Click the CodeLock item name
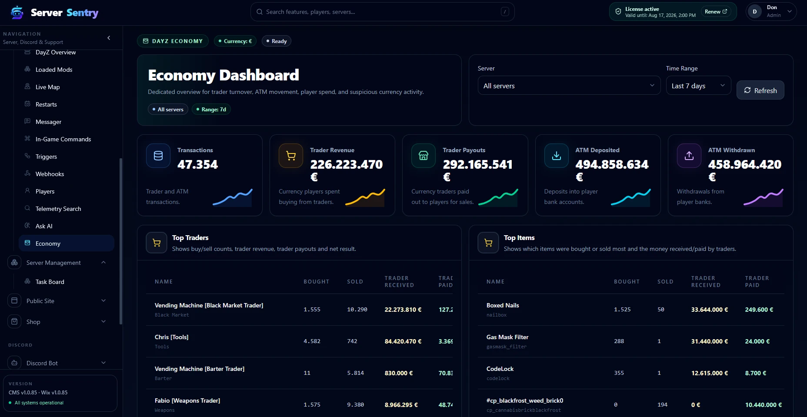The width and height of the screenshot is (807, 417). click(x=500, y=369)
